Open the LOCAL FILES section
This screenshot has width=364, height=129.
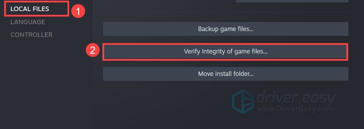[x=30, y=9]
